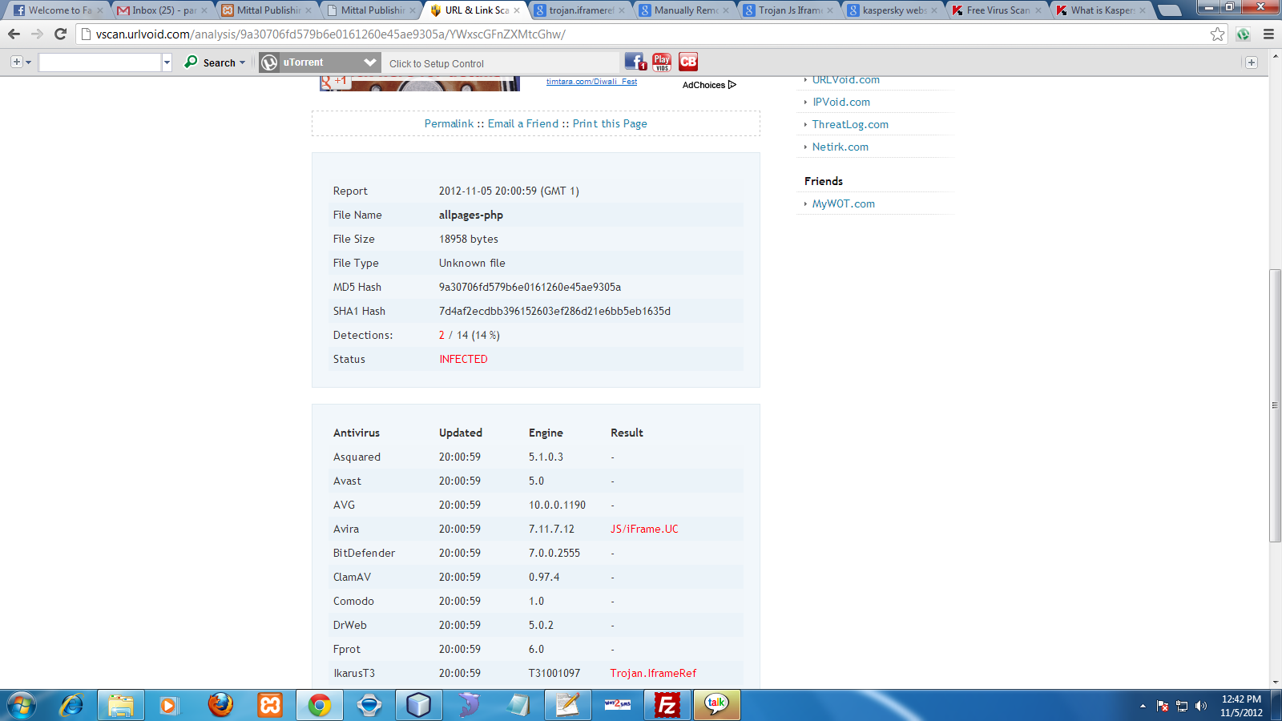Click the red CB toolbar icon
Viewport: 1282px width, 721px height.
[x=688, y=62]
